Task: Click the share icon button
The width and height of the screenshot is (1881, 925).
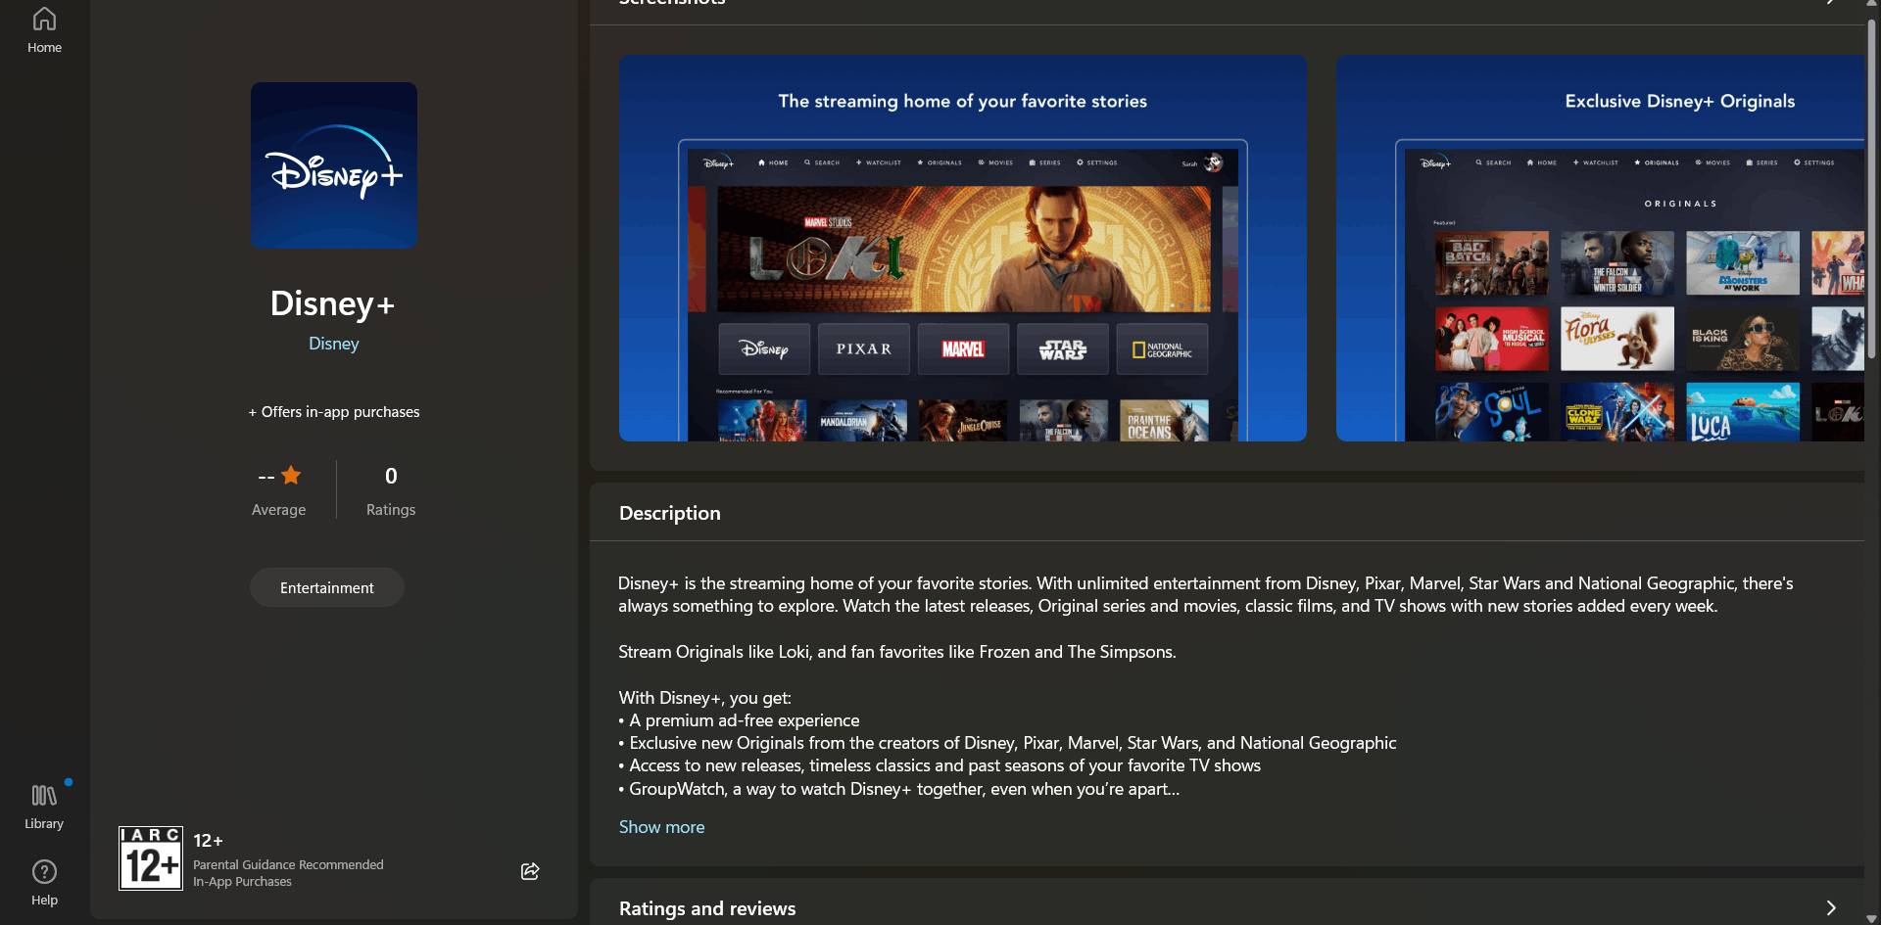Action: (530, 871)
